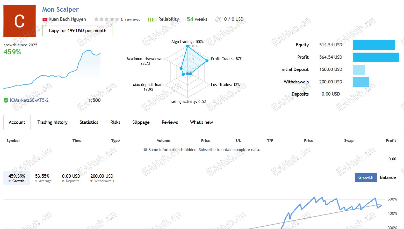This screenshot has width=404, height=229.
Task: Click the subscribers people icon
Action: pyautogui.click(x=218, y=19)
